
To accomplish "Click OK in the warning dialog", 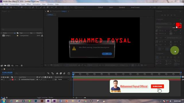I will [107, 54].
